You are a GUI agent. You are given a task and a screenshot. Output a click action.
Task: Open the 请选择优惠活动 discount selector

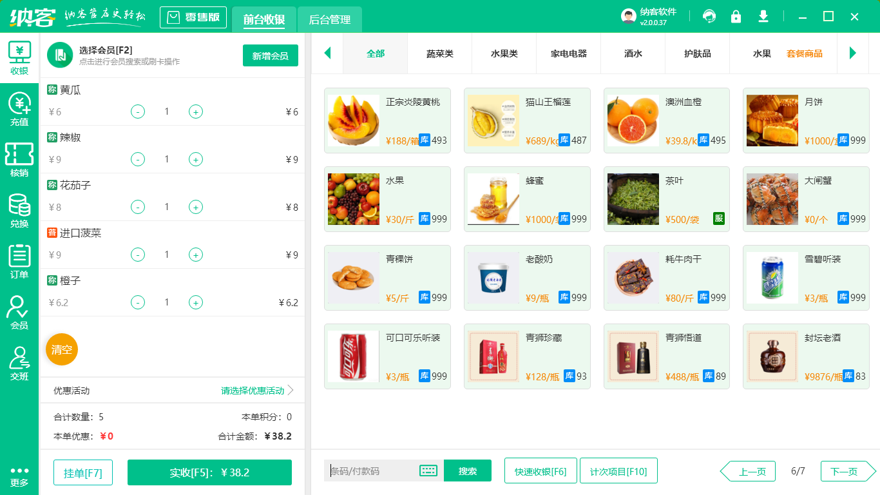click(x=251, y=389)
